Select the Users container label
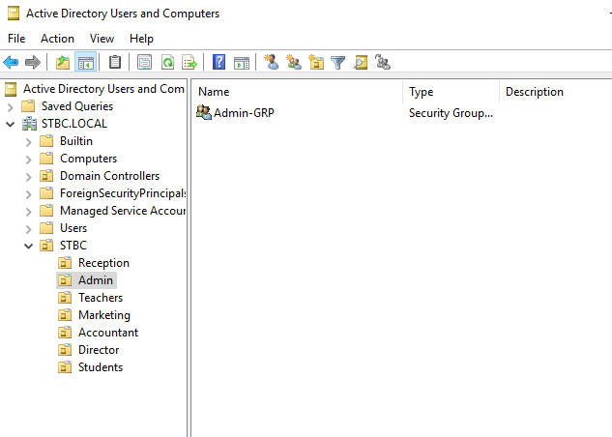The width and height of the screenshot is (612, 437). point(73,228)
